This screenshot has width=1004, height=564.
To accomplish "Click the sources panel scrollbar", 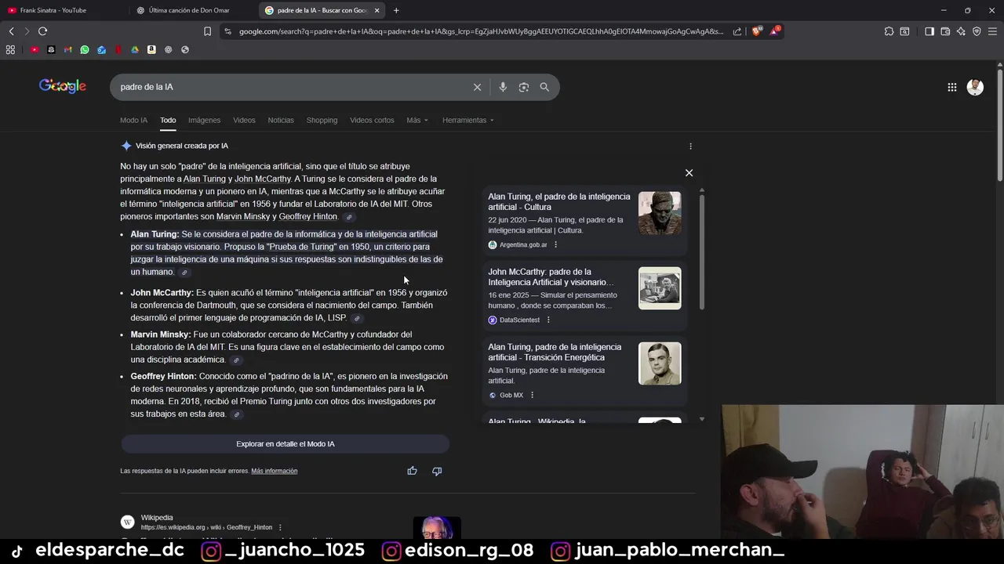I will click(x=701, y=251).
